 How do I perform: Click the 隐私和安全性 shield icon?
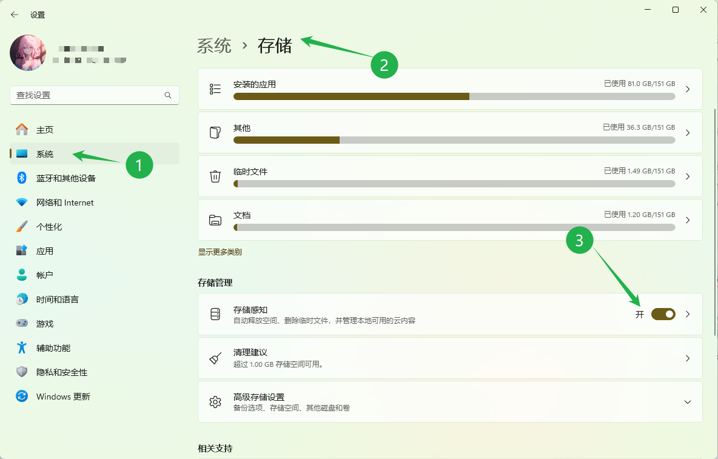21,372
